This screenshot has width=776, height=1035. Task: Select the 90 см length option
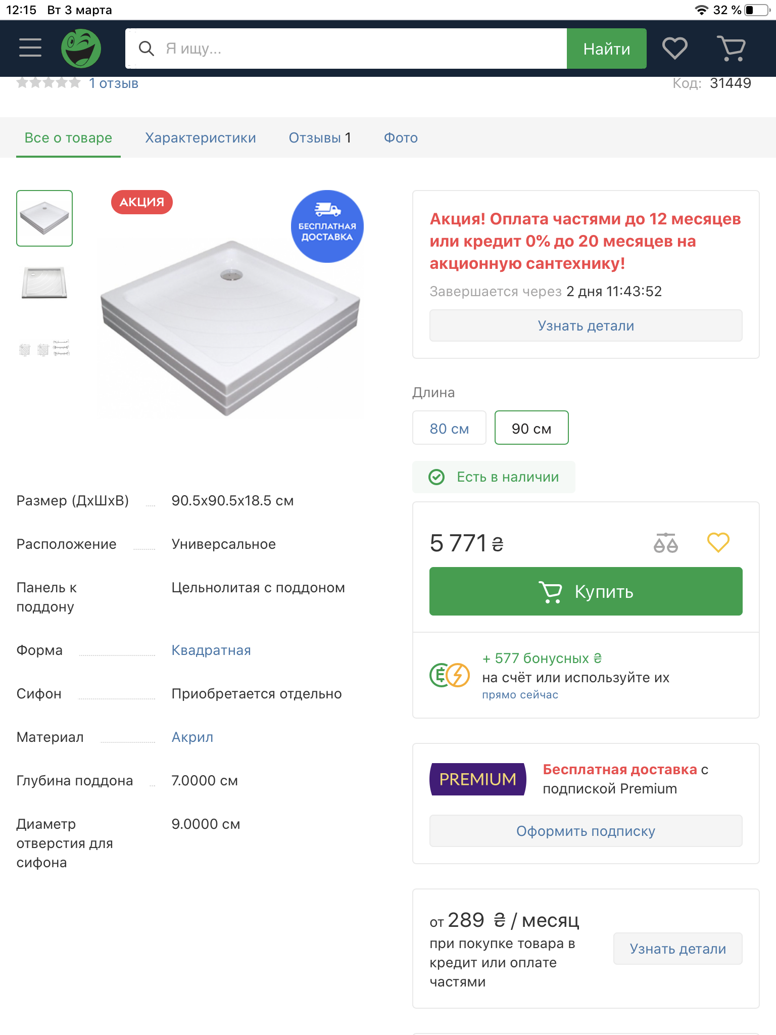(x=531, y=428)
